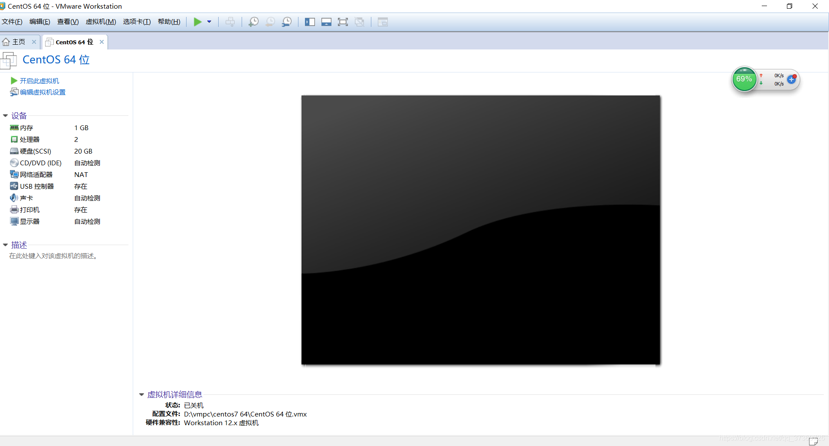This screenshot has height=446, width=829.
Task: Open the snapshot manager toolbar icon
Action: point(286,22)
